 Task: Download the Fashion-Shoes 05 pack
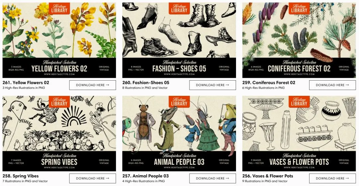(212, 85)
